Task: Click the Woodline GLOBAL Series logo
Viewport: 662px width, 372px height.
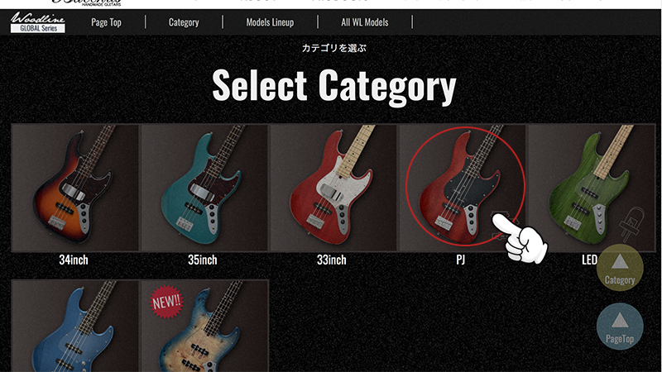Action: [x=37, y=22]
